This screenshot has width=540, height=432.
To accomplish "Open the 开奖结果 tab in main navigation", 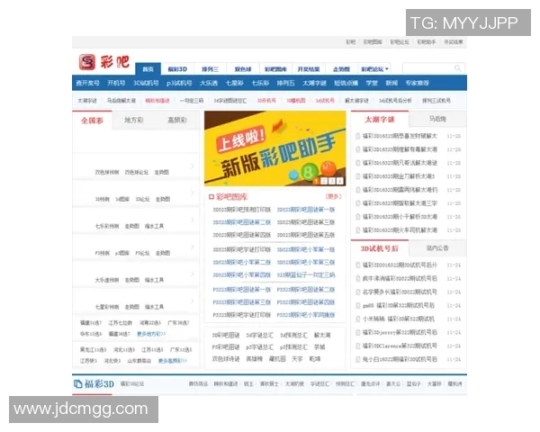I will (x=309, y=69).
